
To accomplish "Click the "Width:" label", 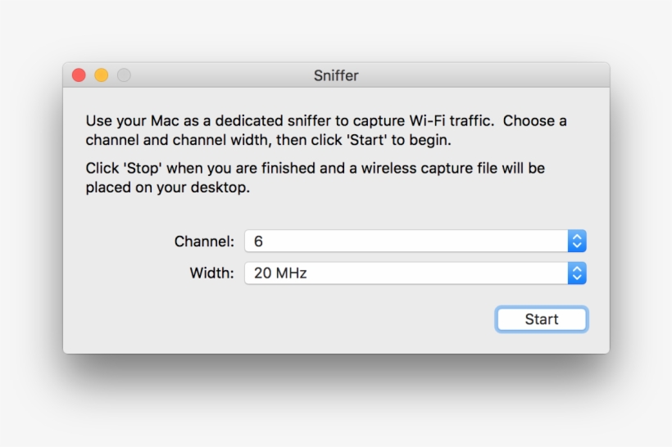I will click(212, 273).
